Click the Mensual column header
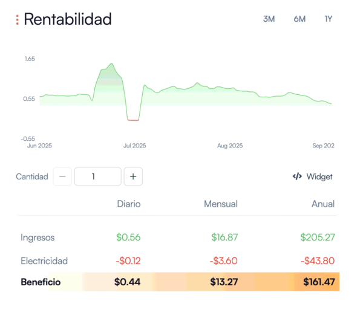363x310 pixels. (221, 204)
